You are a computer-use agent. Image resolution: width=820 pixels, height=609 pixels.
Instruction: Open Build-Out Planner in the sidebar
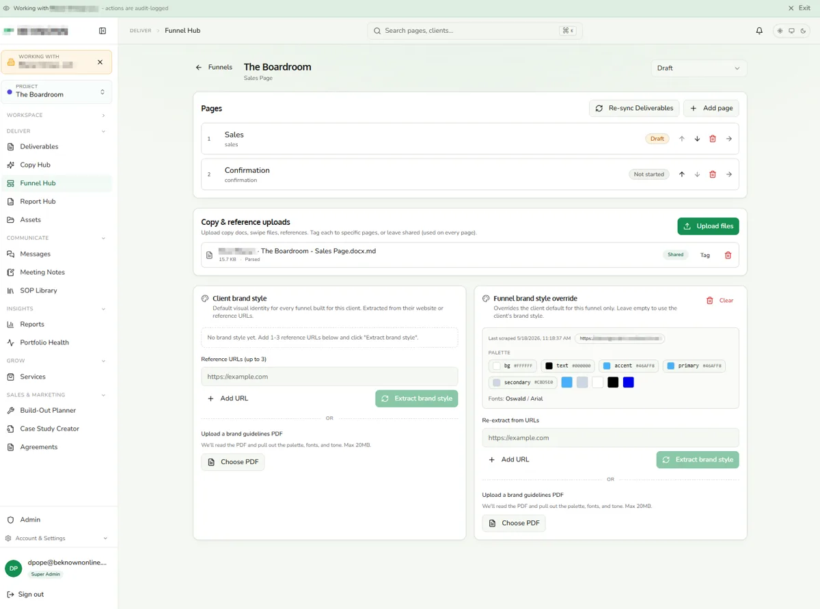(57, 410)
